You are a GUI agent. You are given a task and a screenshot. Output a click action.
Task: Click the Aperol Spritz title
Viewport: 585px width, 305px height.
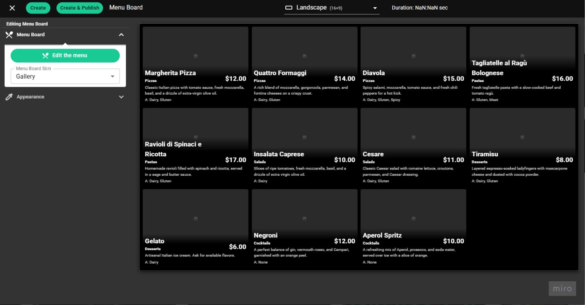pos(382,235)
